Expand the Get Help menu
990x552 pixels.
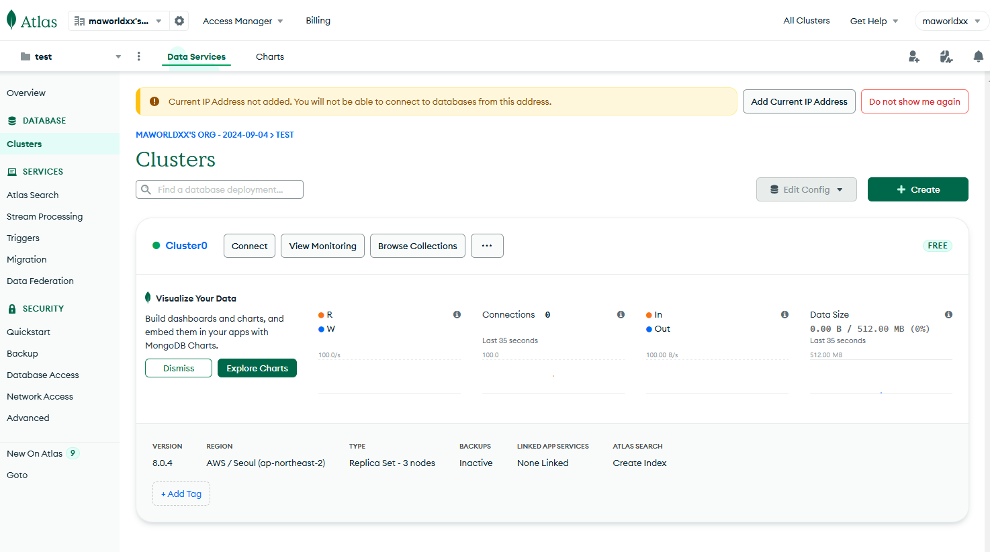(874, 21)
